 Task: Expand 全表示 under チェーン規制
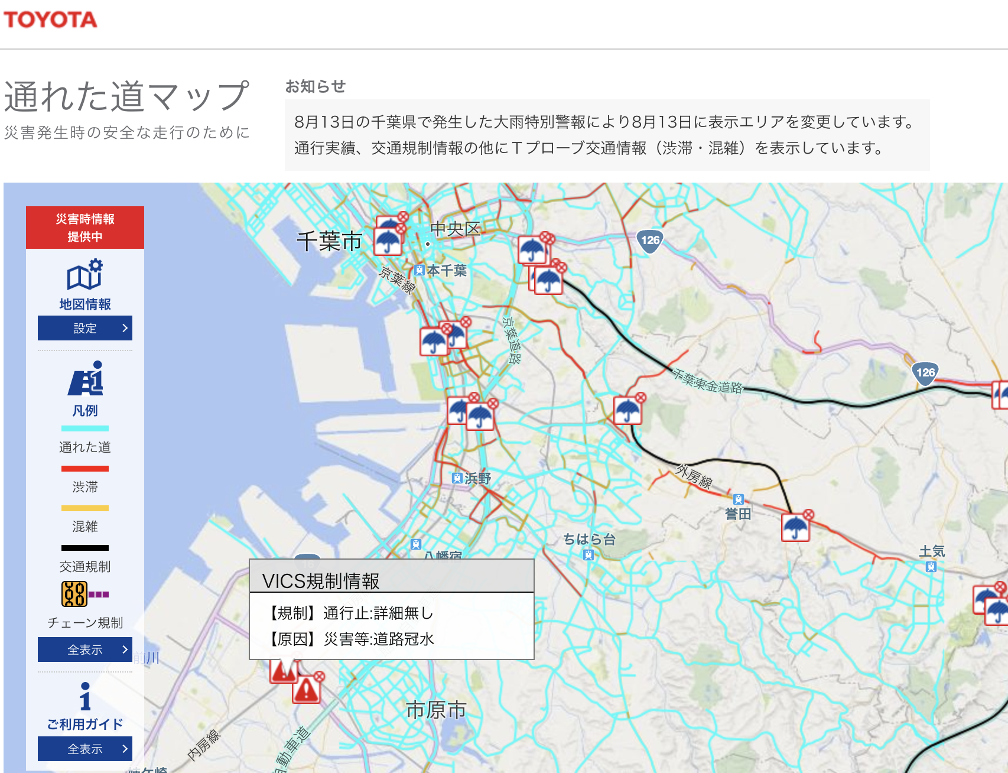coord(85,649)
